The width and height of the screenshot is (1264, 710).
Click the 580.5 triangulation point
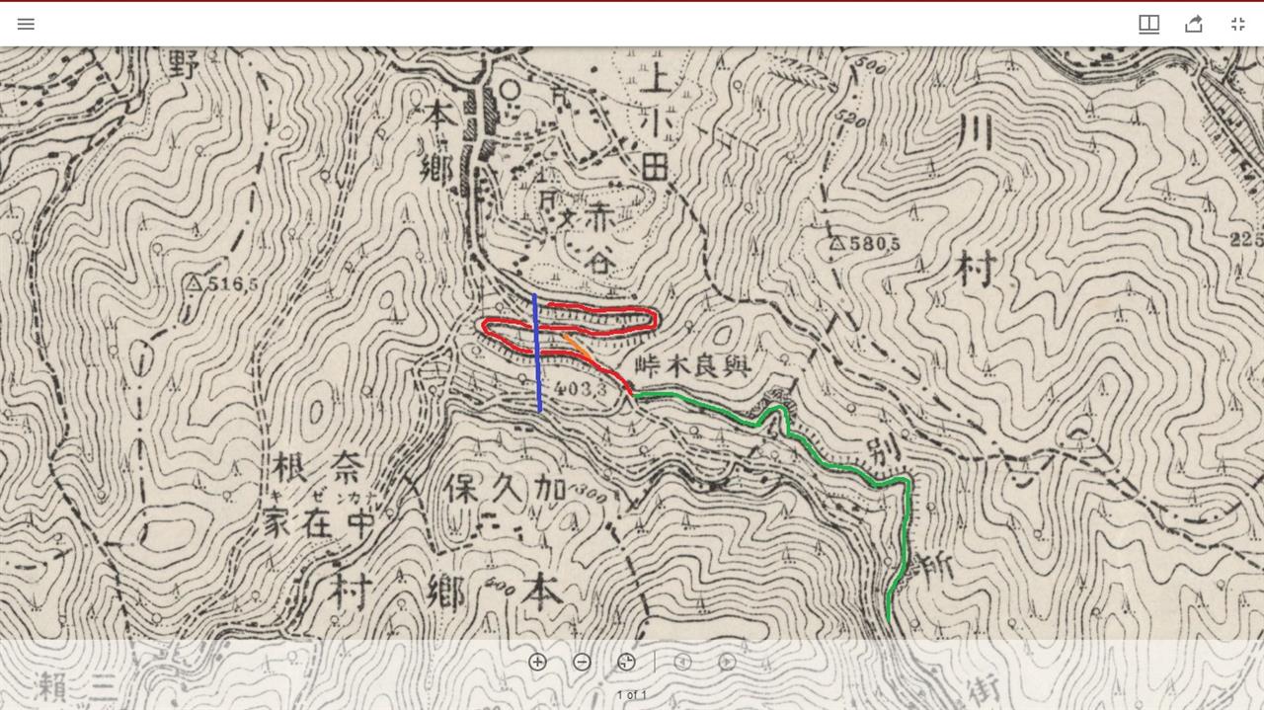tap(864, 242)
